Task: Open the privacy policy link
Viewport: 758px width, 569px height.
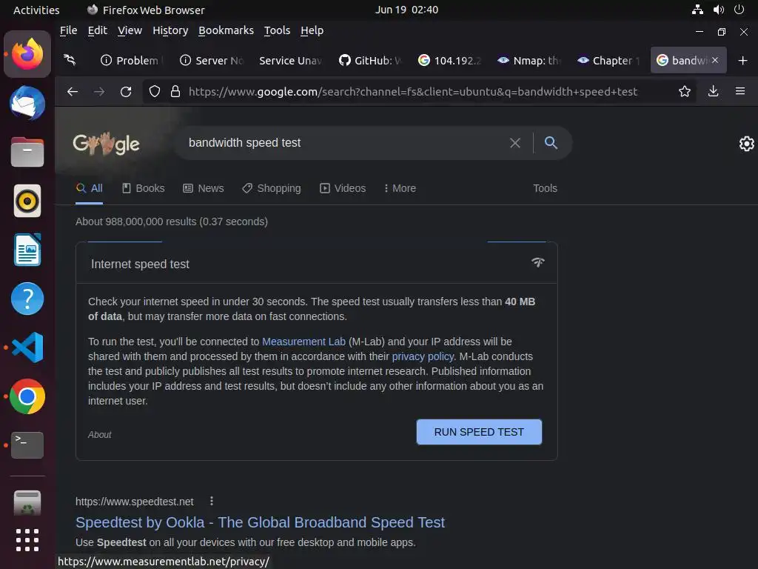Action: coord(423,356)
